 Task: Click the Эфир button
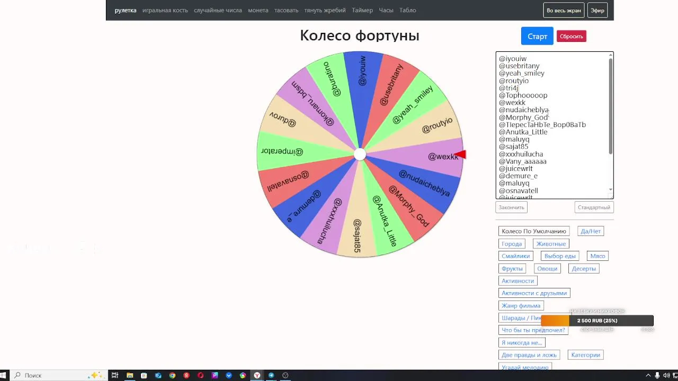click(x=597, y=11)
